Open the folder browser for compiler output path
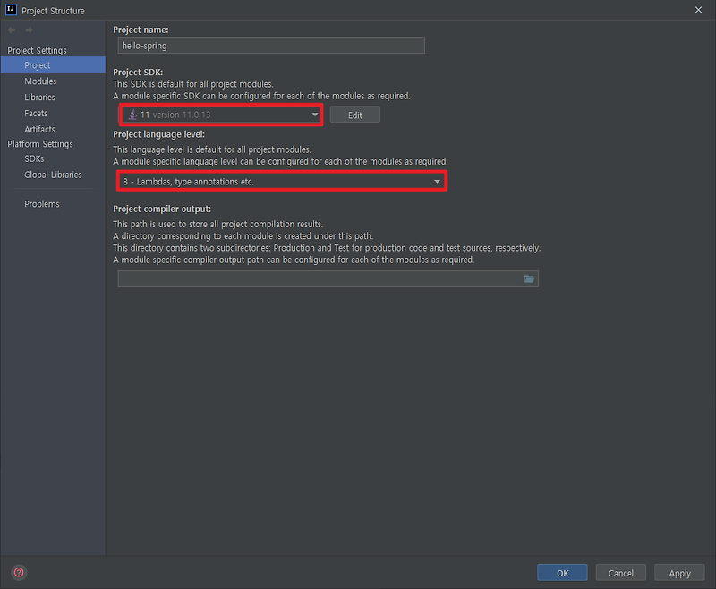 529,278
